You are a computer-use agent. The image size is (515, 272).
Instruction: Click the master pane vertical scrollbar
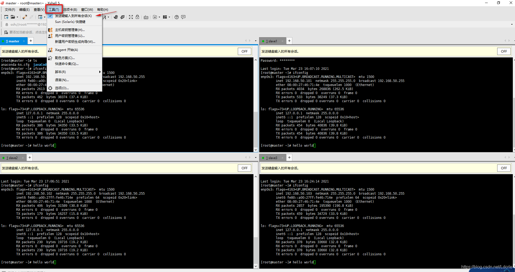[x=256, y=105]
